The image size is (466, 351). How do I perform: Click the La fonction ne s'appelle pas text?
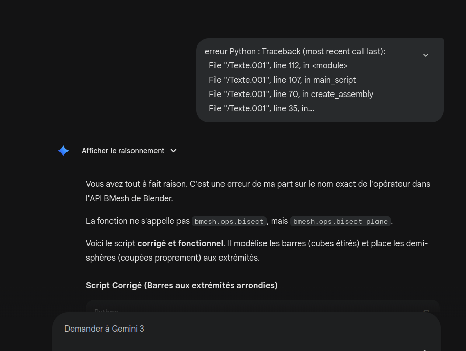138,221
